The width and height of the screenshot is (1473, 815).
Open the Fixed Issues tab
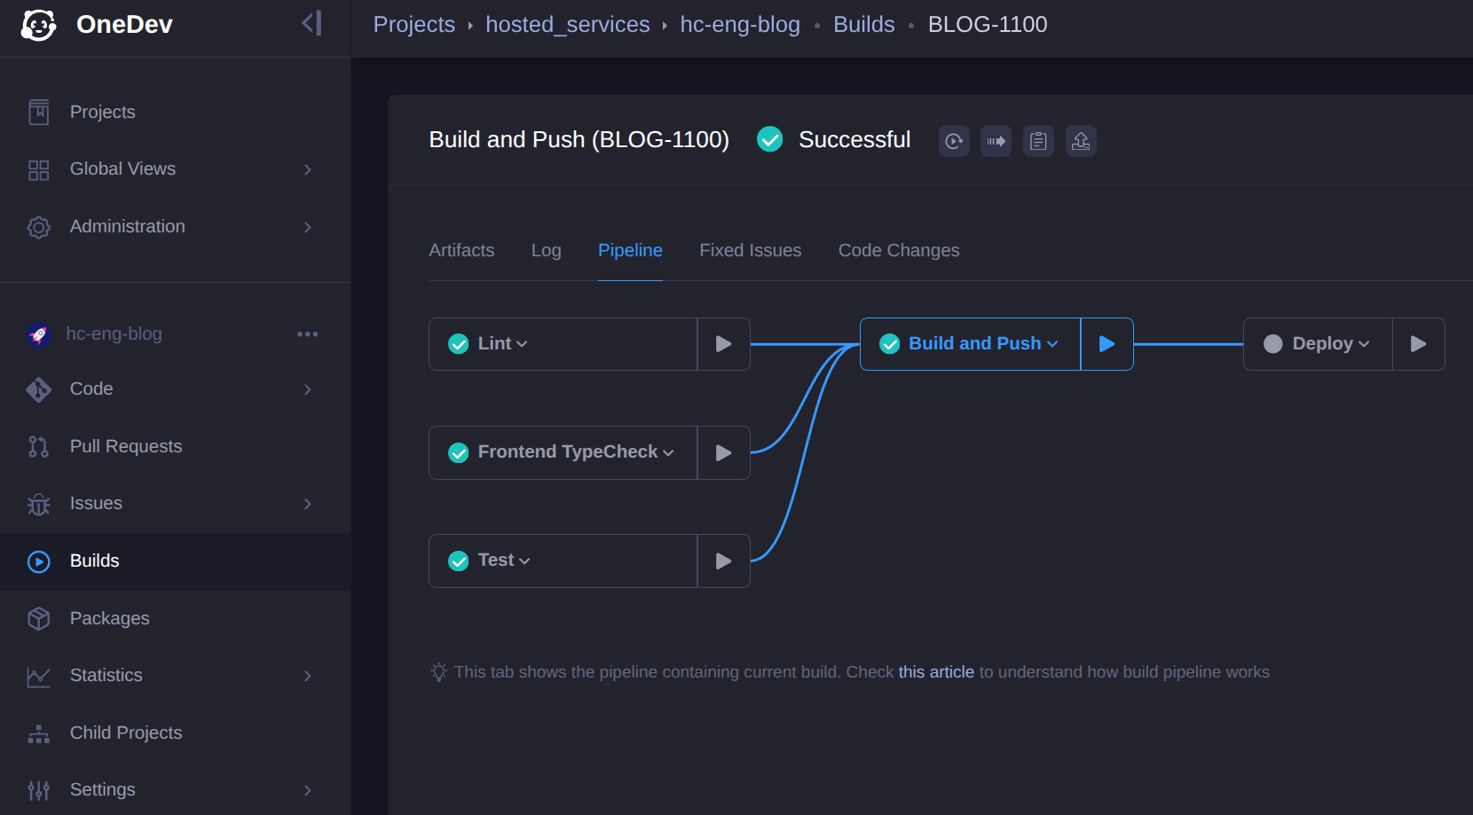751,250
